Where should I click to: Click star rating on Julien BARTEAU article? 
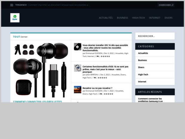pos(102,78)
